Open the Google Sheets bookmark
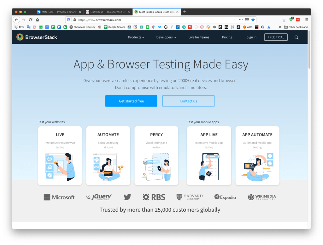The width and height of the screenshot is (323, 245). click(x=115, y=27)
